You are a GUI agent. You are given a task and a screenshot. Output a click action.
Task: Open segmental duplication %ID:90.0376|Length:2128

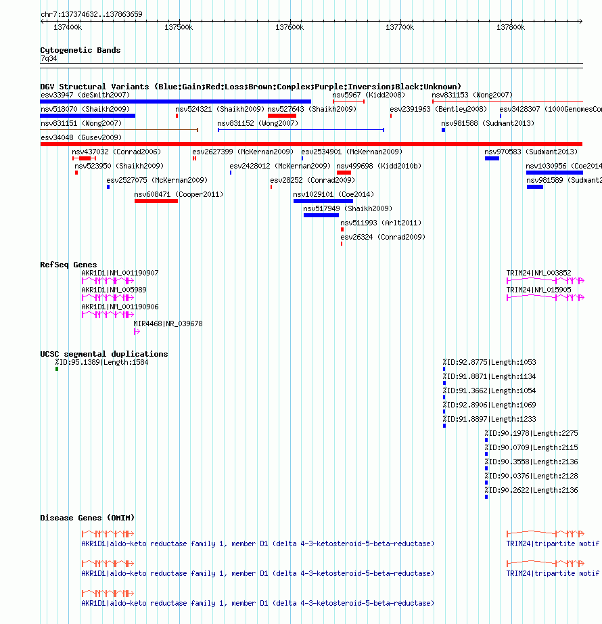pyautogui.click(x=531, y=476)
